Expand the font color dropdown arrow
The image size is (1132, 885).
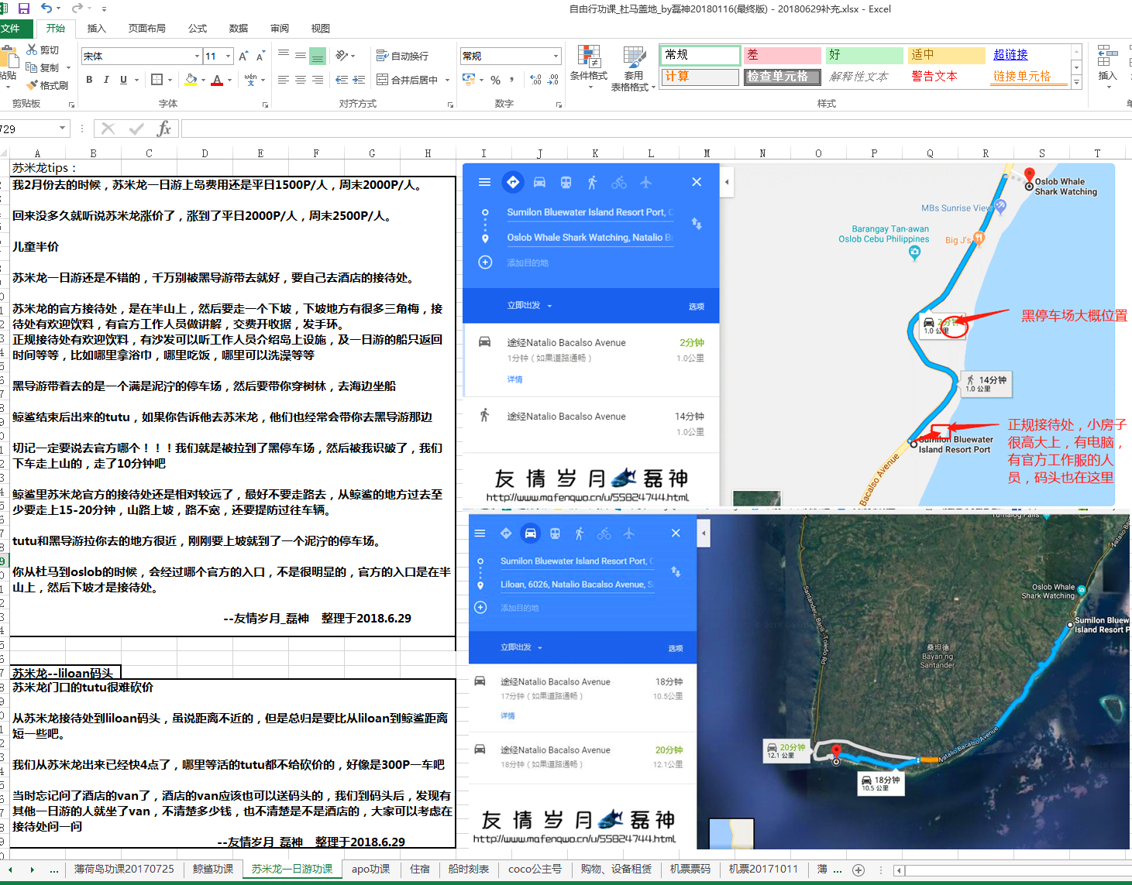click(231, 80)
